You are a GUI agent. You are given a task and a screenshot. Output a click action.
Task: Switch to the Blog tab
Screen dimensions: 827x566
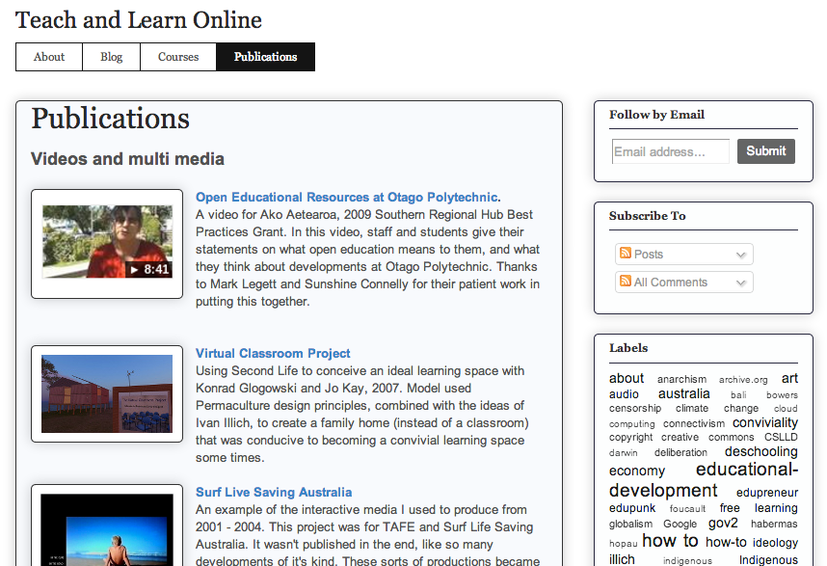(x=111, y=57)
